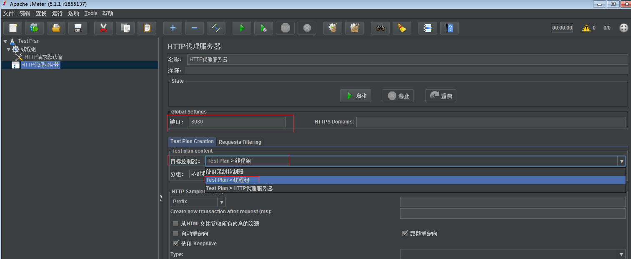Screen dimensions: 631x259
Task: Open Help with the question mark icon
Action: click(x=450, y=28)
